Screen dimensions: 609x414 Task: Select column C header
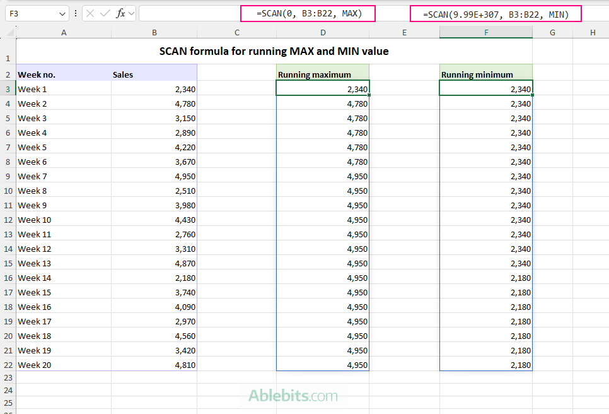[x=237, y=33]
